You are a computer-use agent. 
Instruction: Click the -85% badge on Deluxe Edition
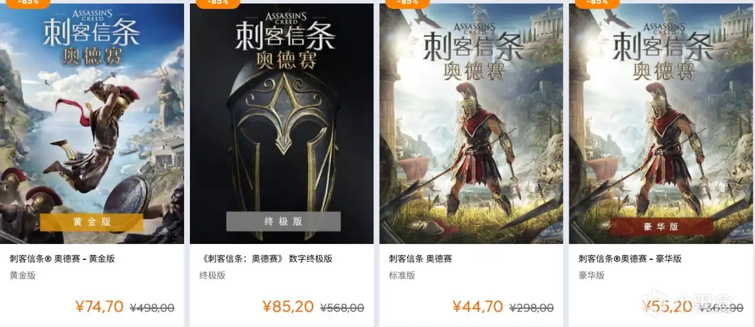click(597, 3)
